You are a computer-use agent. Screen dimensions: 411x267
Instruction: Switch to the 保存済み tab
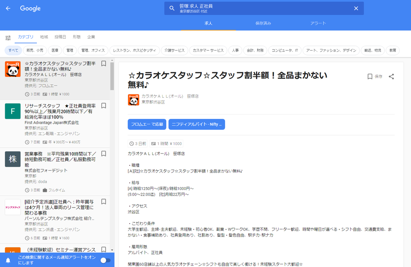pos(263,23)
